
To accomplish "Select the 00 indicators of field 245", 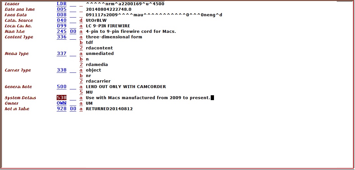I will 73,32.
